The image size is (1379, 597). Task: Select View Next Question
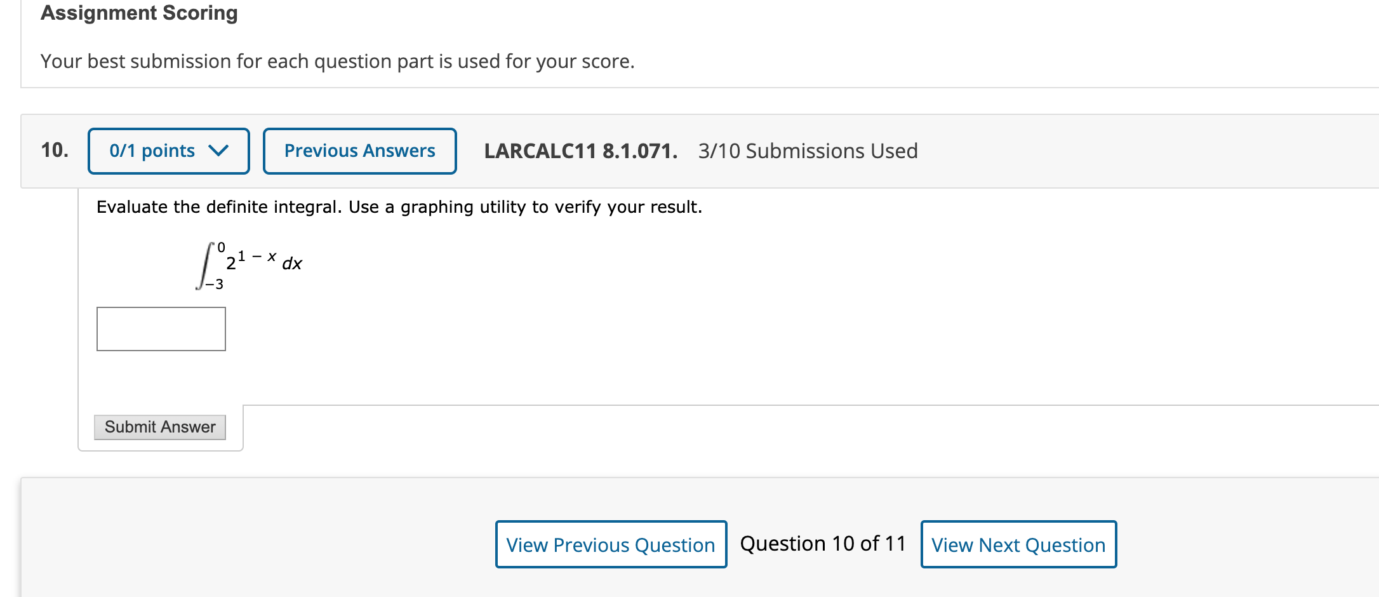[1018, 544]
